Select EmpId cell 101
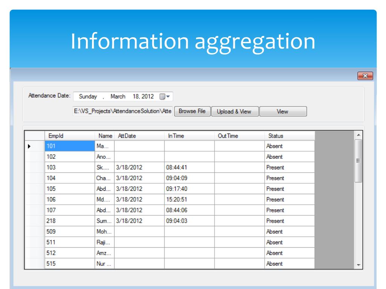Image resolution: width=386 pixels, height=289 pixels. [x=70, y=146]
